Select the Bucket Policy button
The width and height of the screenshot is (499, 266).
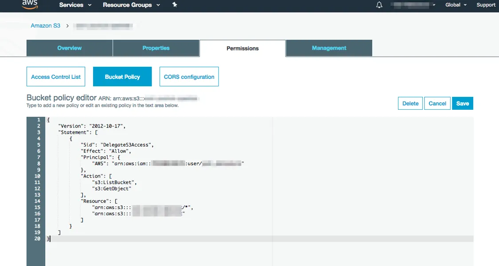click(x=122, y=77)
